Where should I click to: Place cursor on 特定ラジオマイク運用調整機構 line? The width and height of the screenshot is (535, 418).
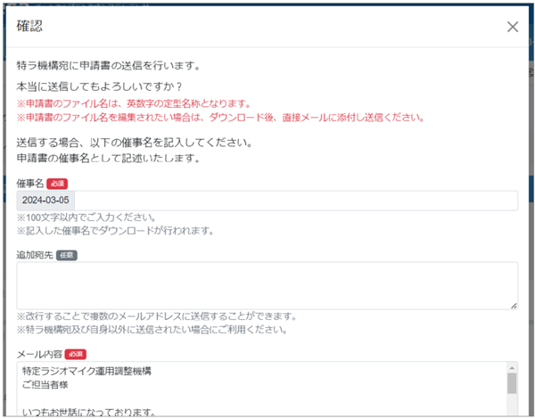click(87, 372)
